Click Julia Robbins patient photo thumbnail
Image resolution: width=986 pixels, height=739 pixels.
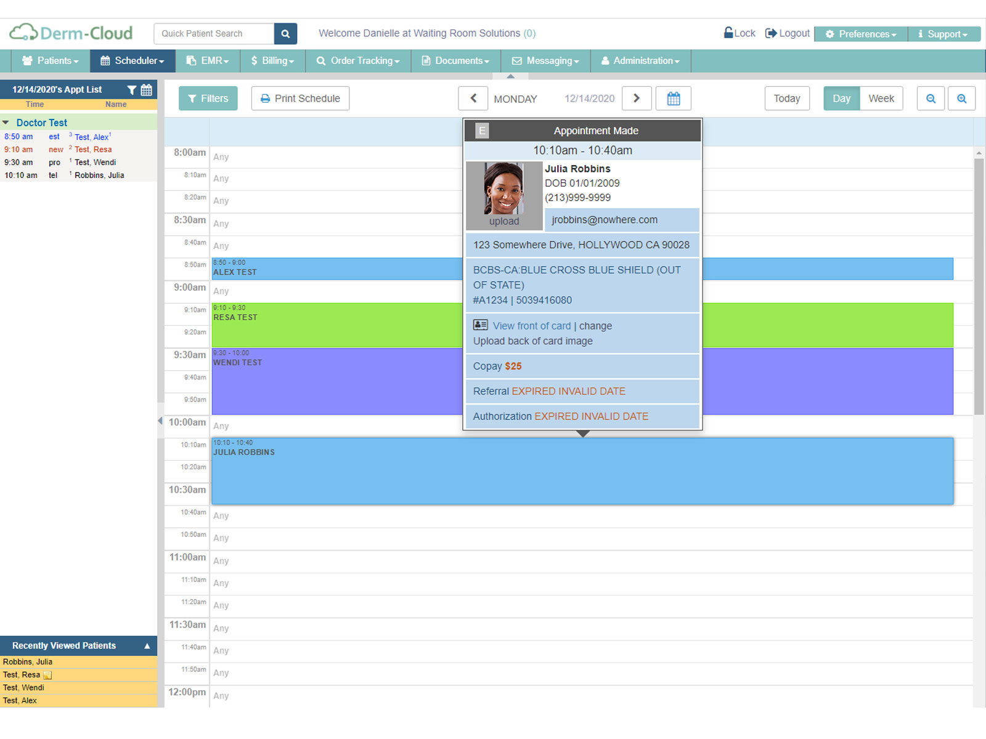coord(504,188)
